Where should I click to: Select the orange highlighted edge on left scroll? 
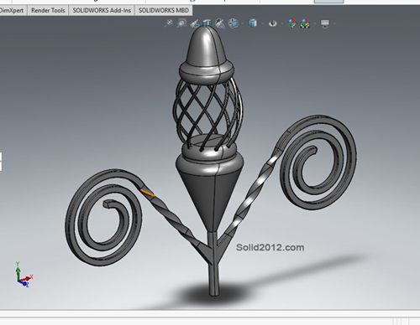point(148,193)
